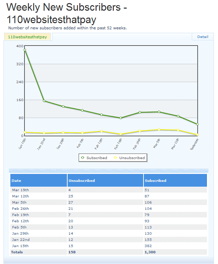
Task: Click the Jan 15th peak point on green line
Action: [25, 50]
